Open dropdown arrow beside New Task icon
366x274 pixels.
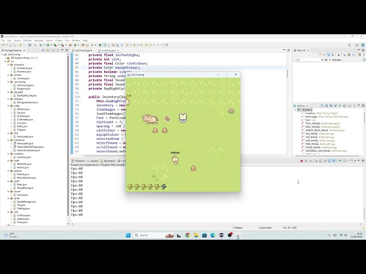pos(324,55)
